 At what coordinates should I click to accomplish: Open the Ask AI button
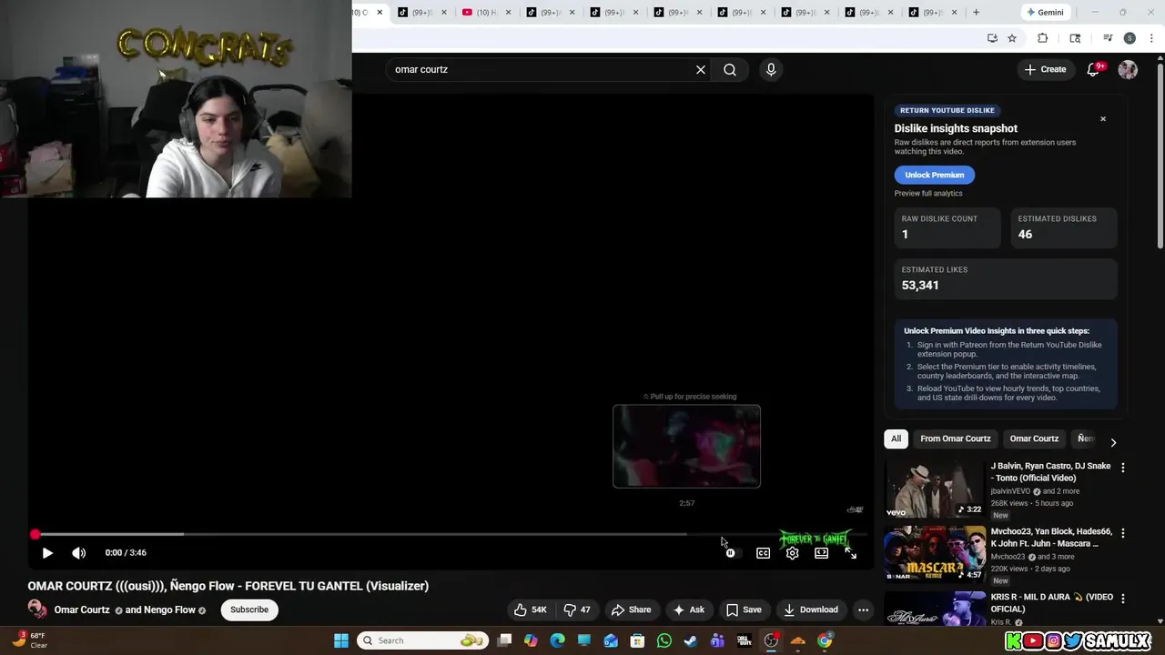688,610
